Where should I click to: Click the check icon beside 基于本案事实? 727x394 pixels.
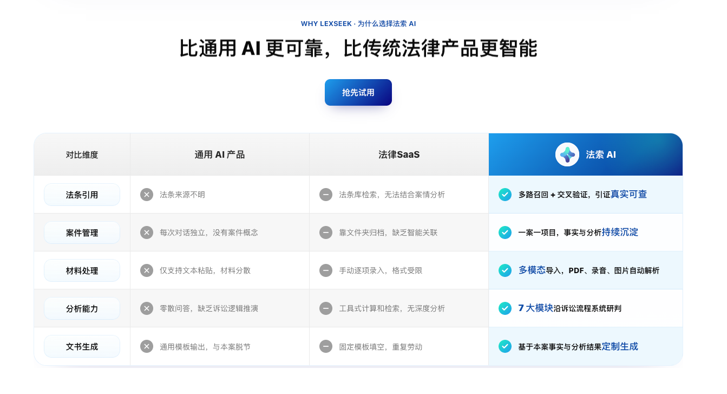[505, 346]
